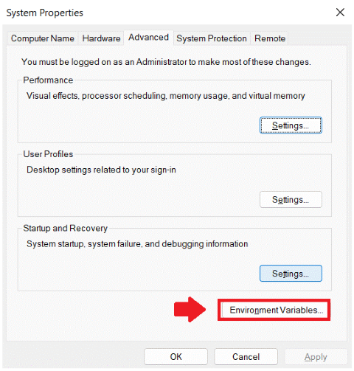Click the Startup and Recovery group label
Viewport: 354px width, 371px height.
click(x=65, y=229)
